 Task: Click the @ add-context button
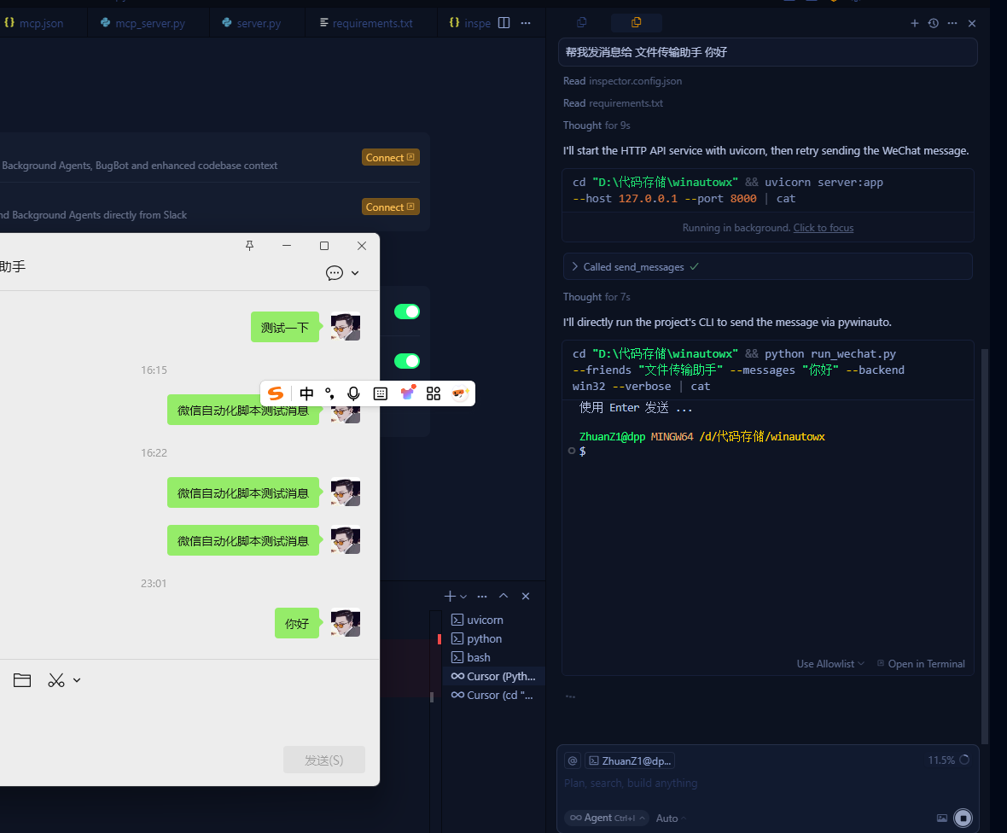(x=573, y=760)
